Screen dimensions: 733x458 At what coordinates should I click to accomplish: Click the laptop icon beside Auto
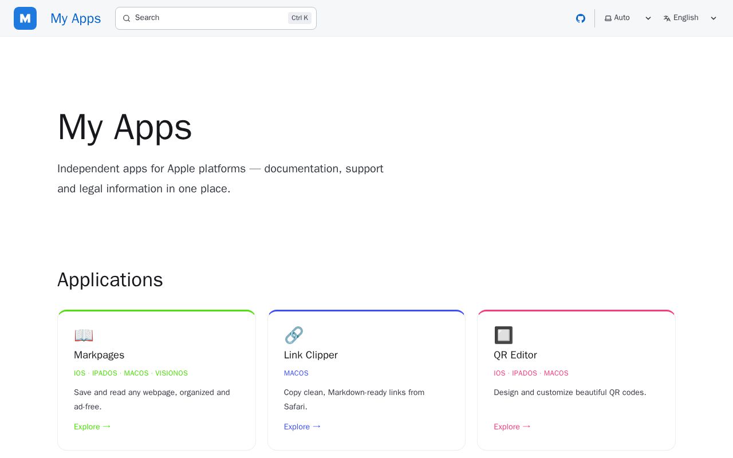point(608,18)
